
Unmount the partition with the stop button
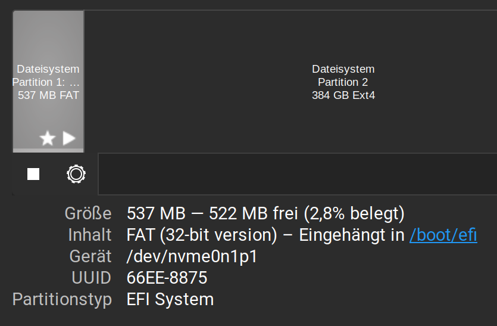(x=33, y=174)
